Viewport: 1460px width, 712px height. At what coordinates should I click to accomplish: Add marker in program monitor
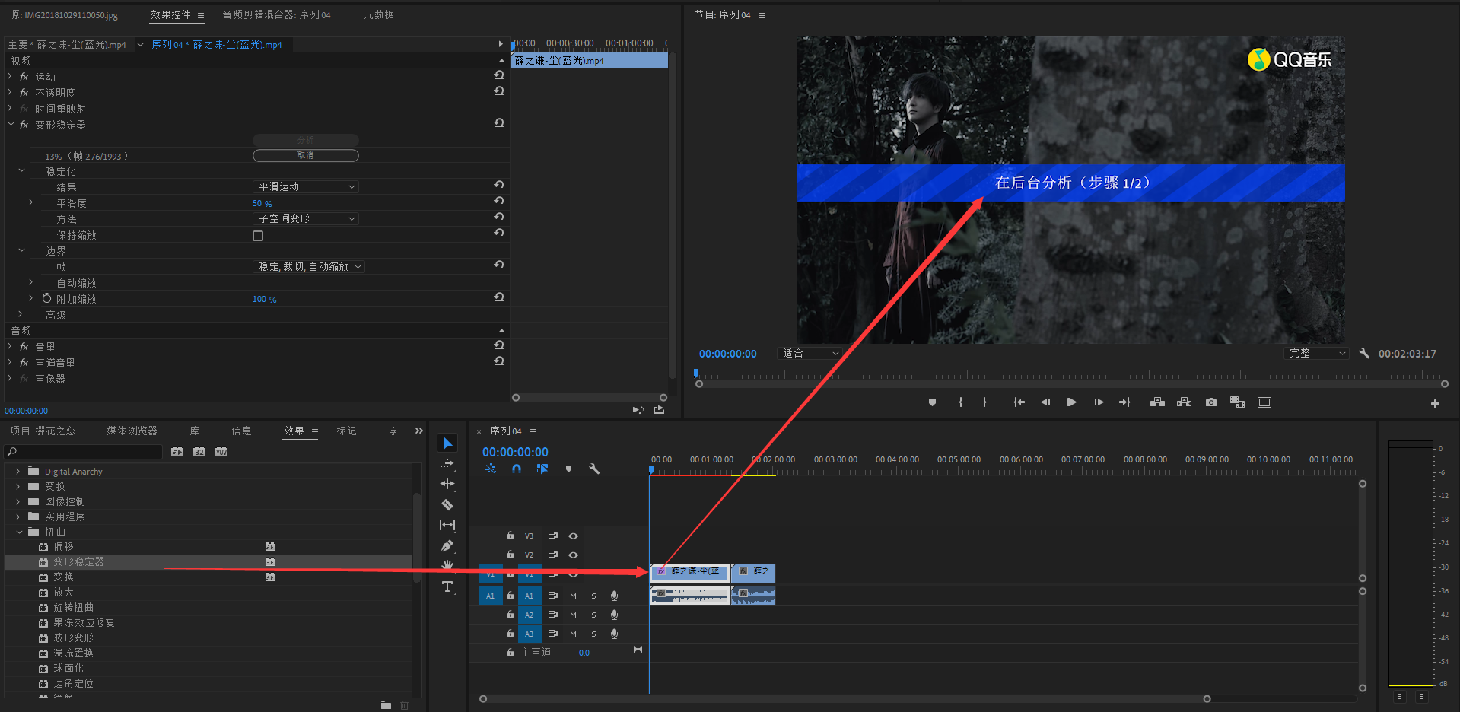tap(932, 402)
